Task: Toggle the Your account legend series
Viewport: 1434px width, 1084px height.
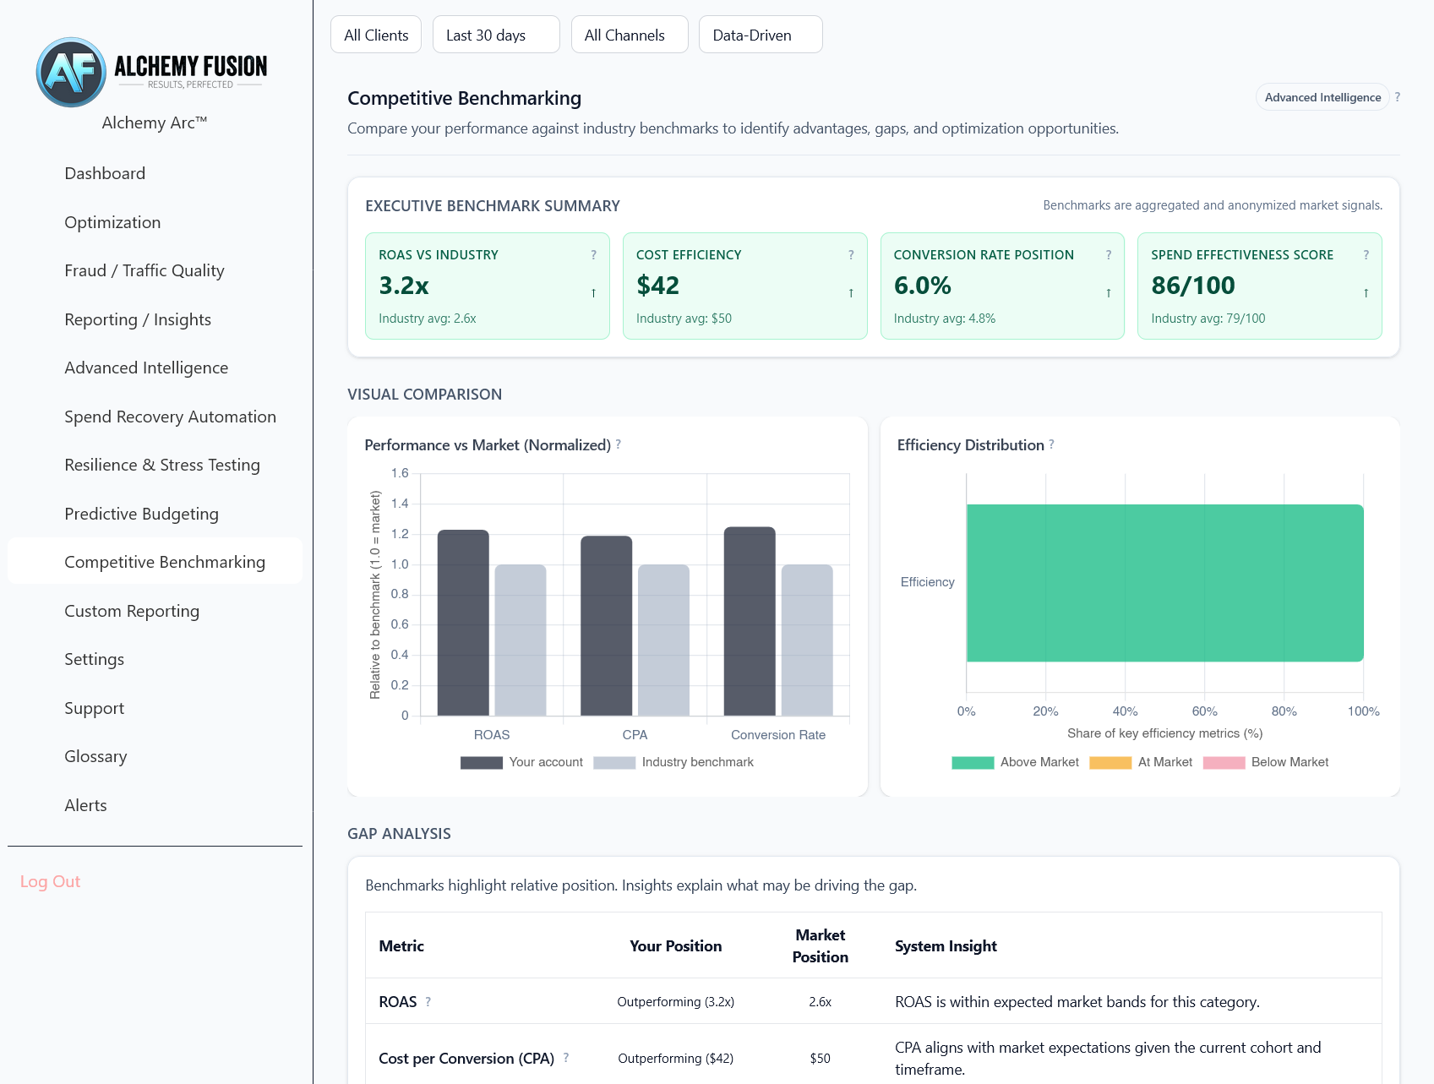Action: pyautogui.click(x=521, y=762)
